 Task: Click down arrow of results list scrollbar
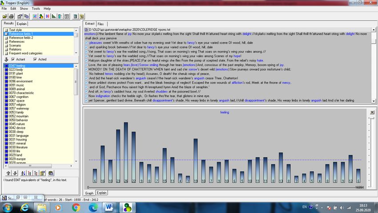76,53
